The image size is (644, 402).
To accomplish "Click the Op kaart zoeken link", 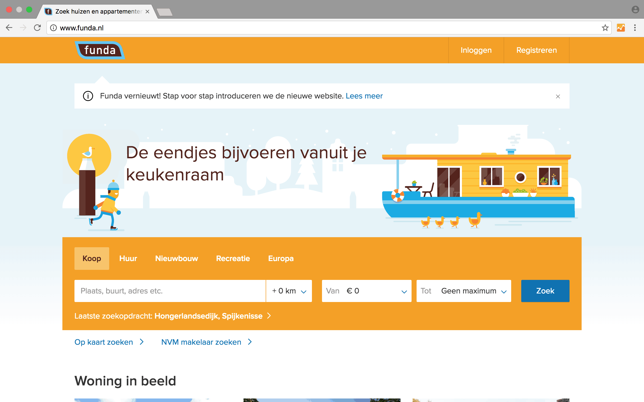I will [104, 342].
